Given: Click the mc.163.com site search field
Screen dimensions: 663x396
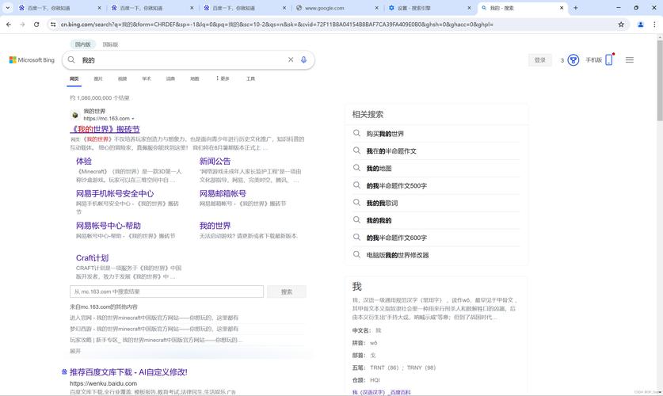Looking at the screenshot, I should click(166, 291).
